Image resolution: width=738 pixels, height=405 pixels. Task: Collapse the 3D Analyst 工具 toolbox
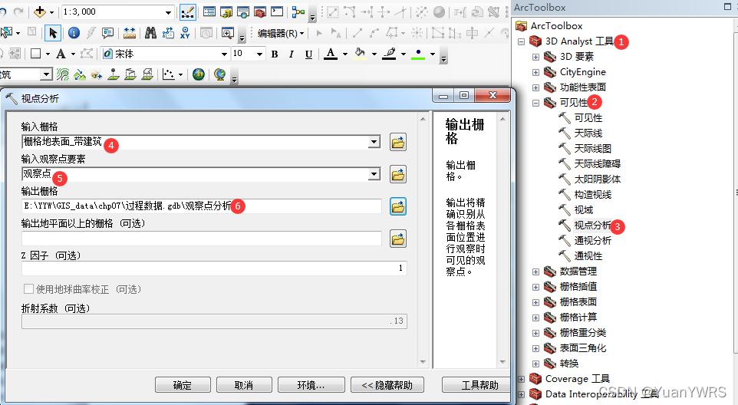[x=521, y=42]
